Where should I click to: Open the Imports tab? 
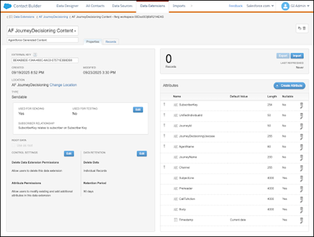[x=179, y=6]
